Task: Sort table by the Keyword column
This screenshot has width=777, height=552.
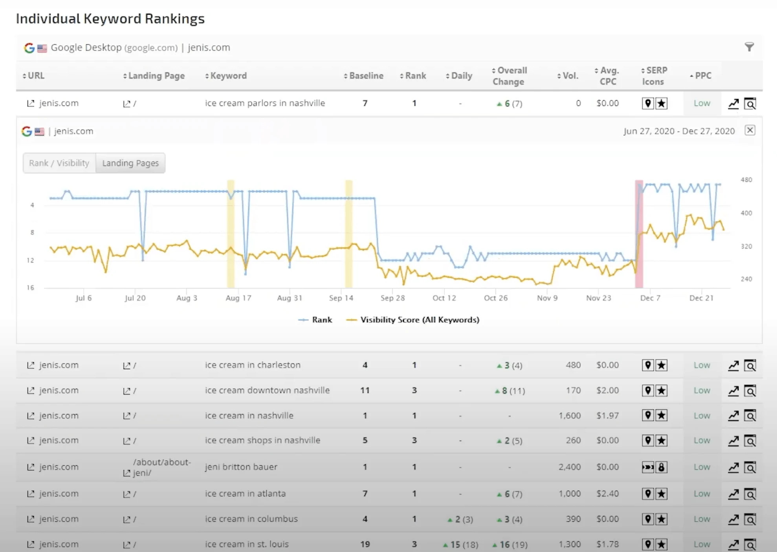Action: point(226,75)
